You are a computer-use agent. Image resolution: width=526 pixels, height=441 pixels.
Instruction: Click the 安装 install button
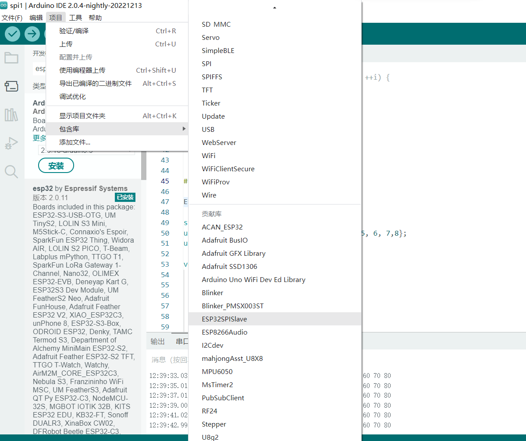click(56, 166)
